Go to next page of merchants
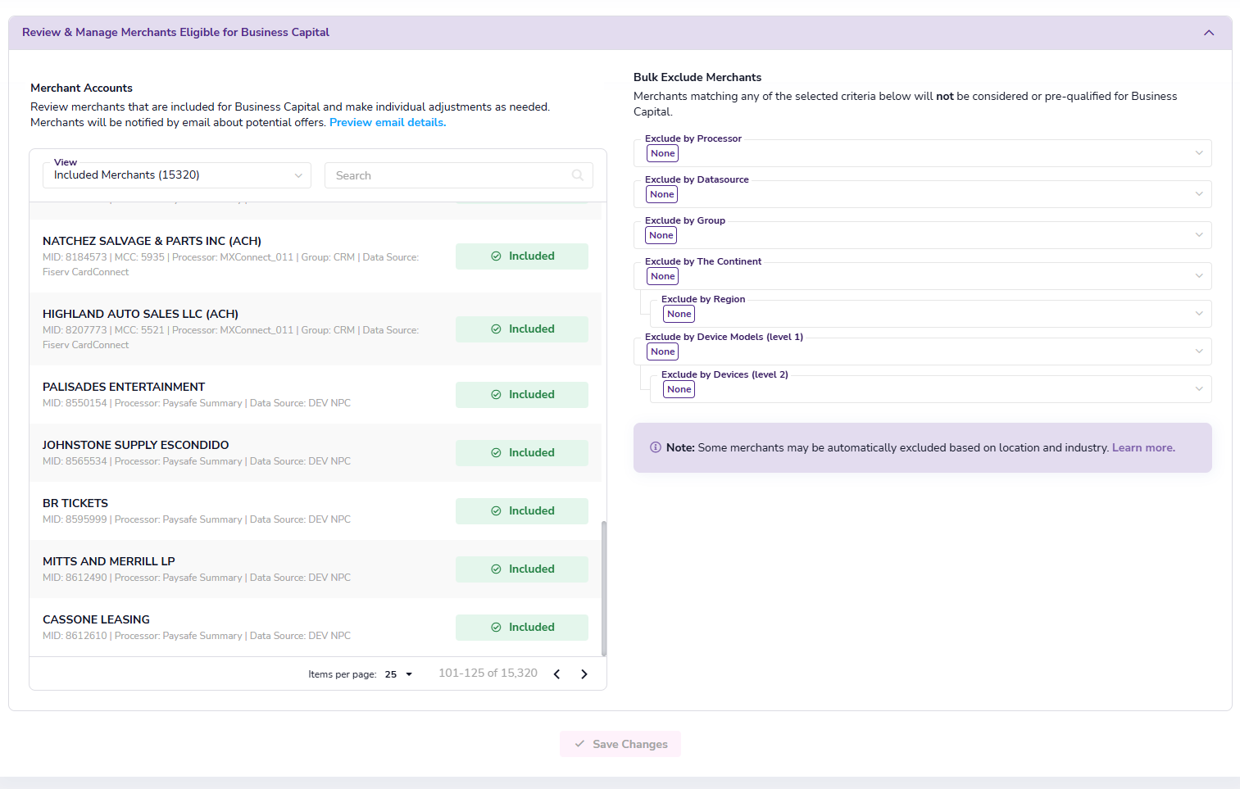Image resolution: width=1240 pixels, height=789 pixels. pyautogui.click(x=584, y=674)
